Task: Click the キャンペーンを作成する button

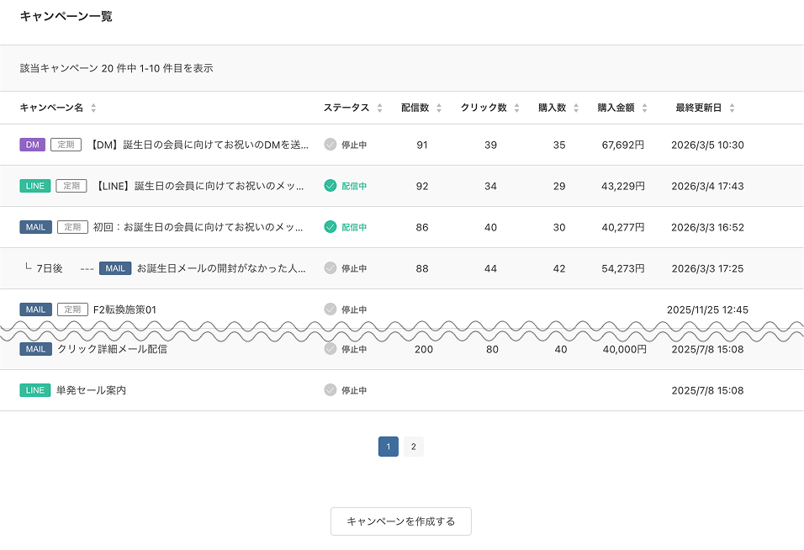Action: point(401,521)
